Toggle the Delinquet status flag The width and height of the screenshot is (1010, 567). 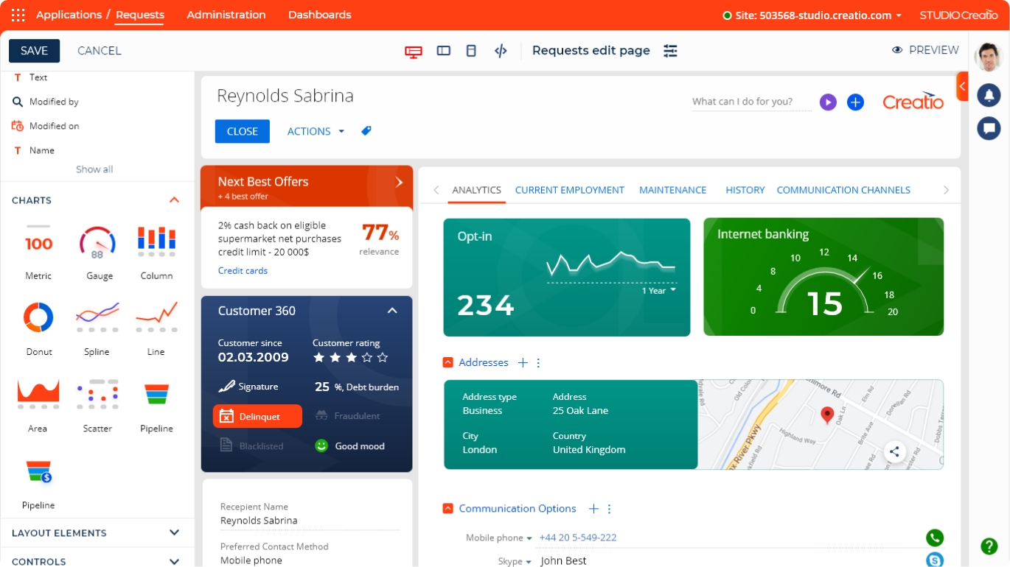coord(257,416)
